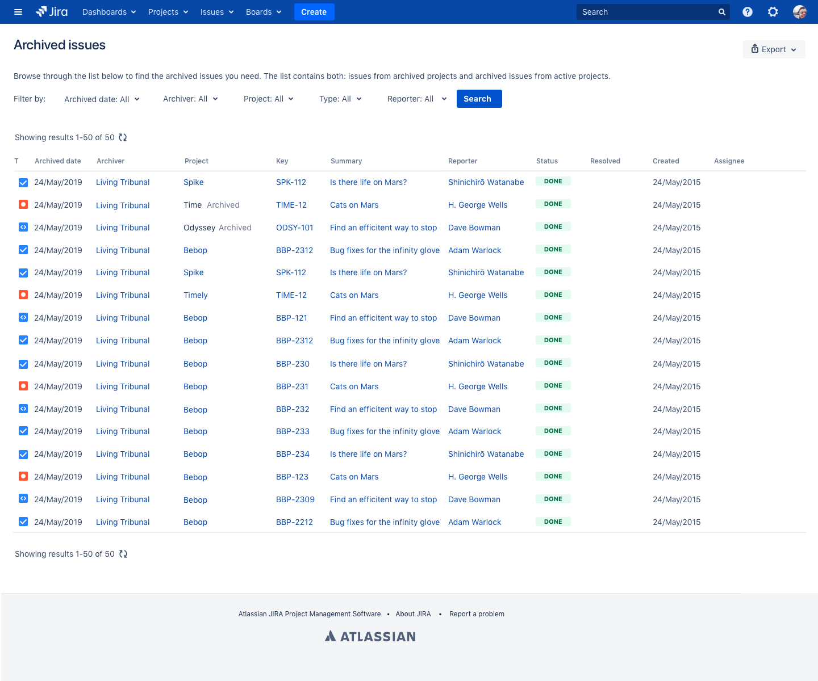Open issue key BBP-2309 link
This screenshot has height=681, width=818.
(295, 499)
